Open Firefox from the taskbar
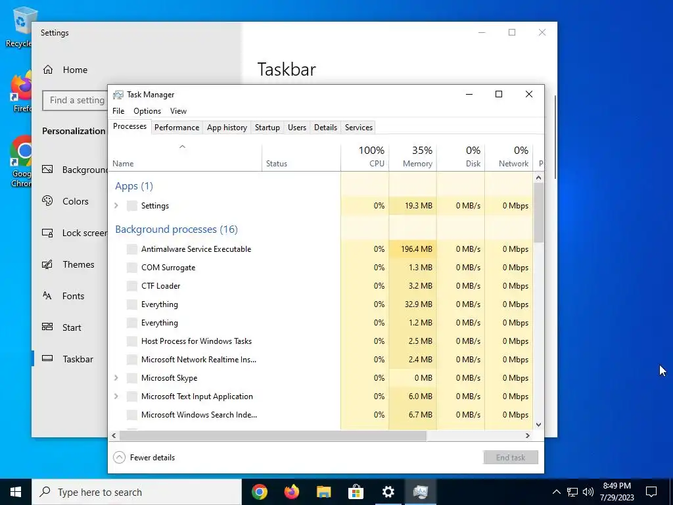Image resolution: width=673 pixels, height=505 pixels. click(x=291, y=492)
